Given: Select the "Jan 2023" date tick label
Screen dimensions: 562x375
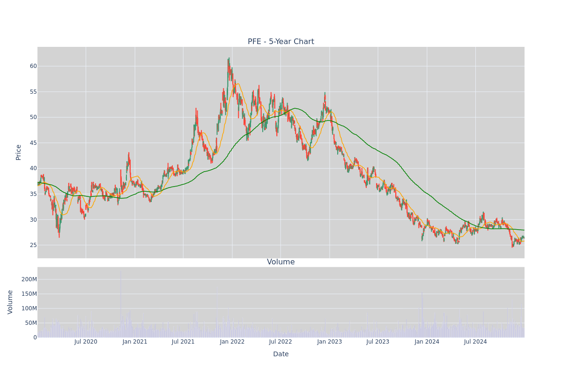Looking at the screenshot, I should 330,342.
